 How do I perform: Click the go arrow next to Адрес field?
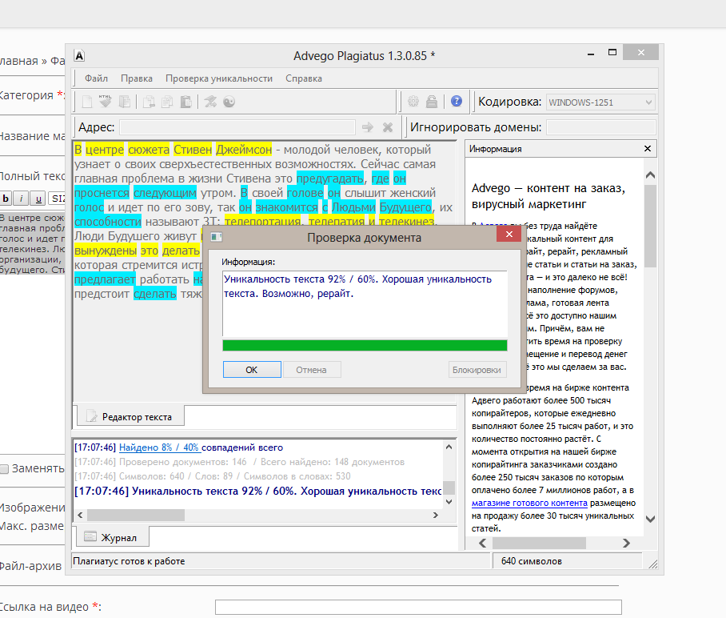368,127
